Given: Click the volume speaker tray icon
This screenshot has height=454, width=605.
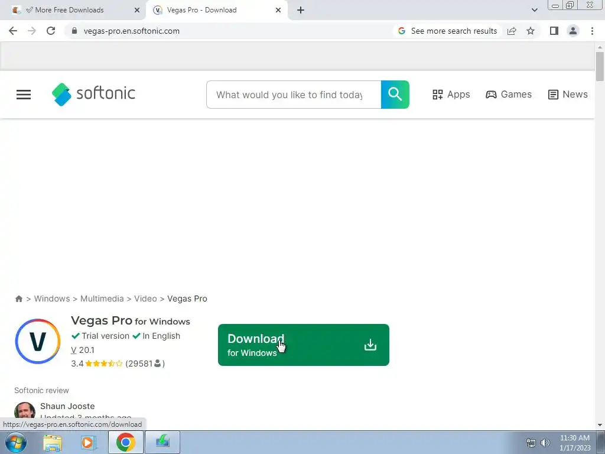Looking at the screenshot, I should coord(545,443).
